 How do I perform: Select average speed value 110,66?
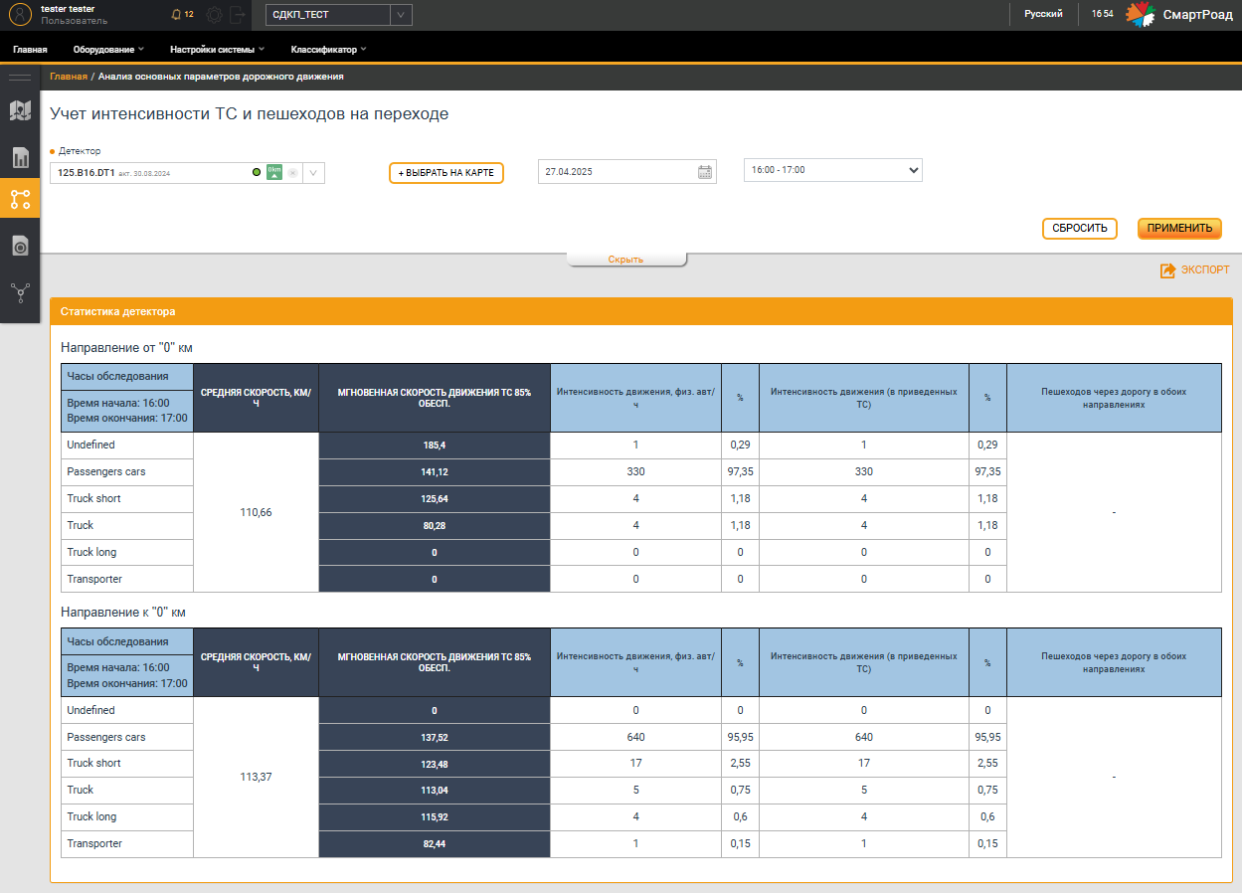click(256, 512)
